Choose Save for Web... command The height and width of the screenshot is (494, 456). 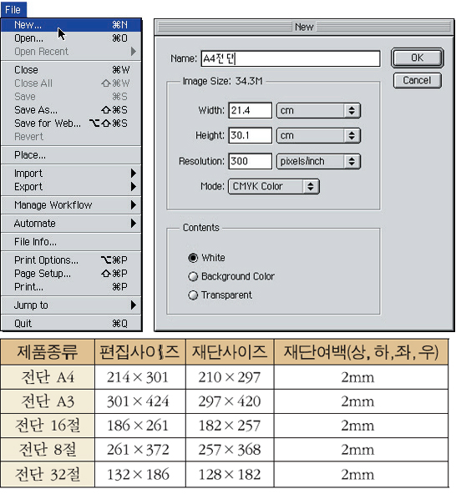71,123
